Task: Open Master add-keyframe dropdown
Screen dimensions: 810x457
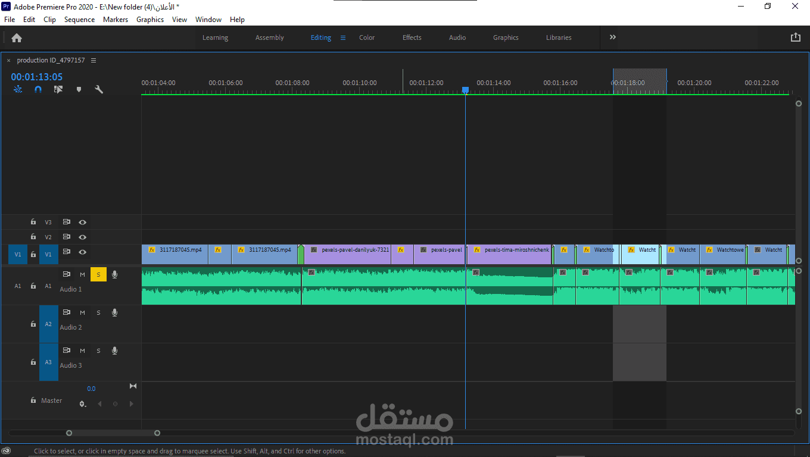Action: point(83,404)
